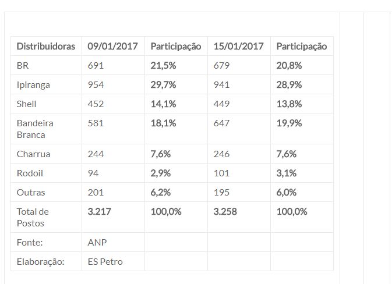Select the BR row label
Image resolution: width=392 pixels, height=284 pixels.
(46, 65)
